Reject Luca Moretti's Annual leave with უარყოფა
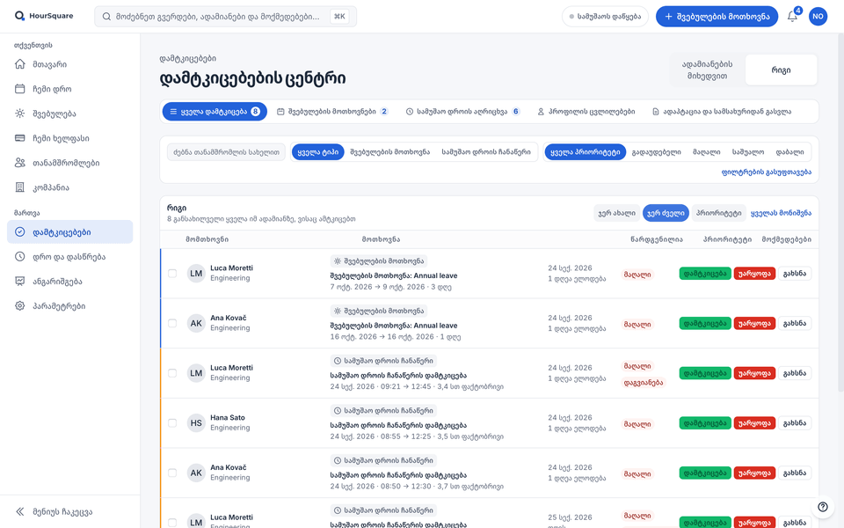 pos(754,274)
